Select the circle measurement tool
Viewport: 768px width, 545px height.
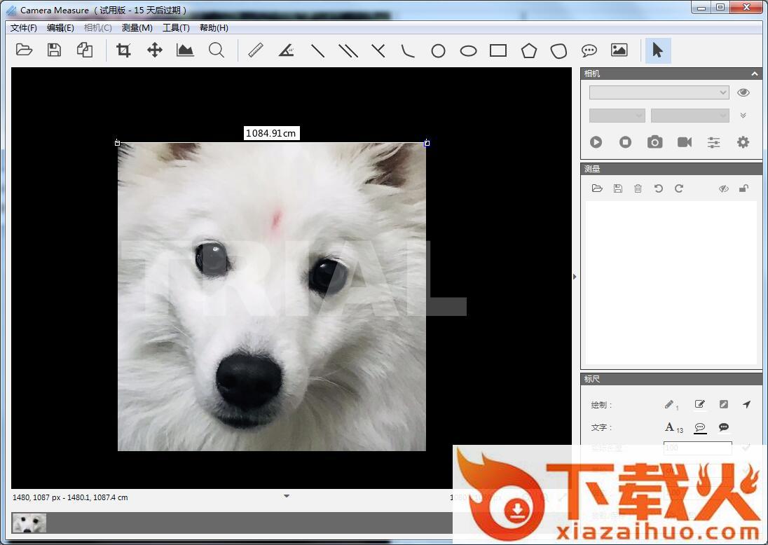point(438,50)
